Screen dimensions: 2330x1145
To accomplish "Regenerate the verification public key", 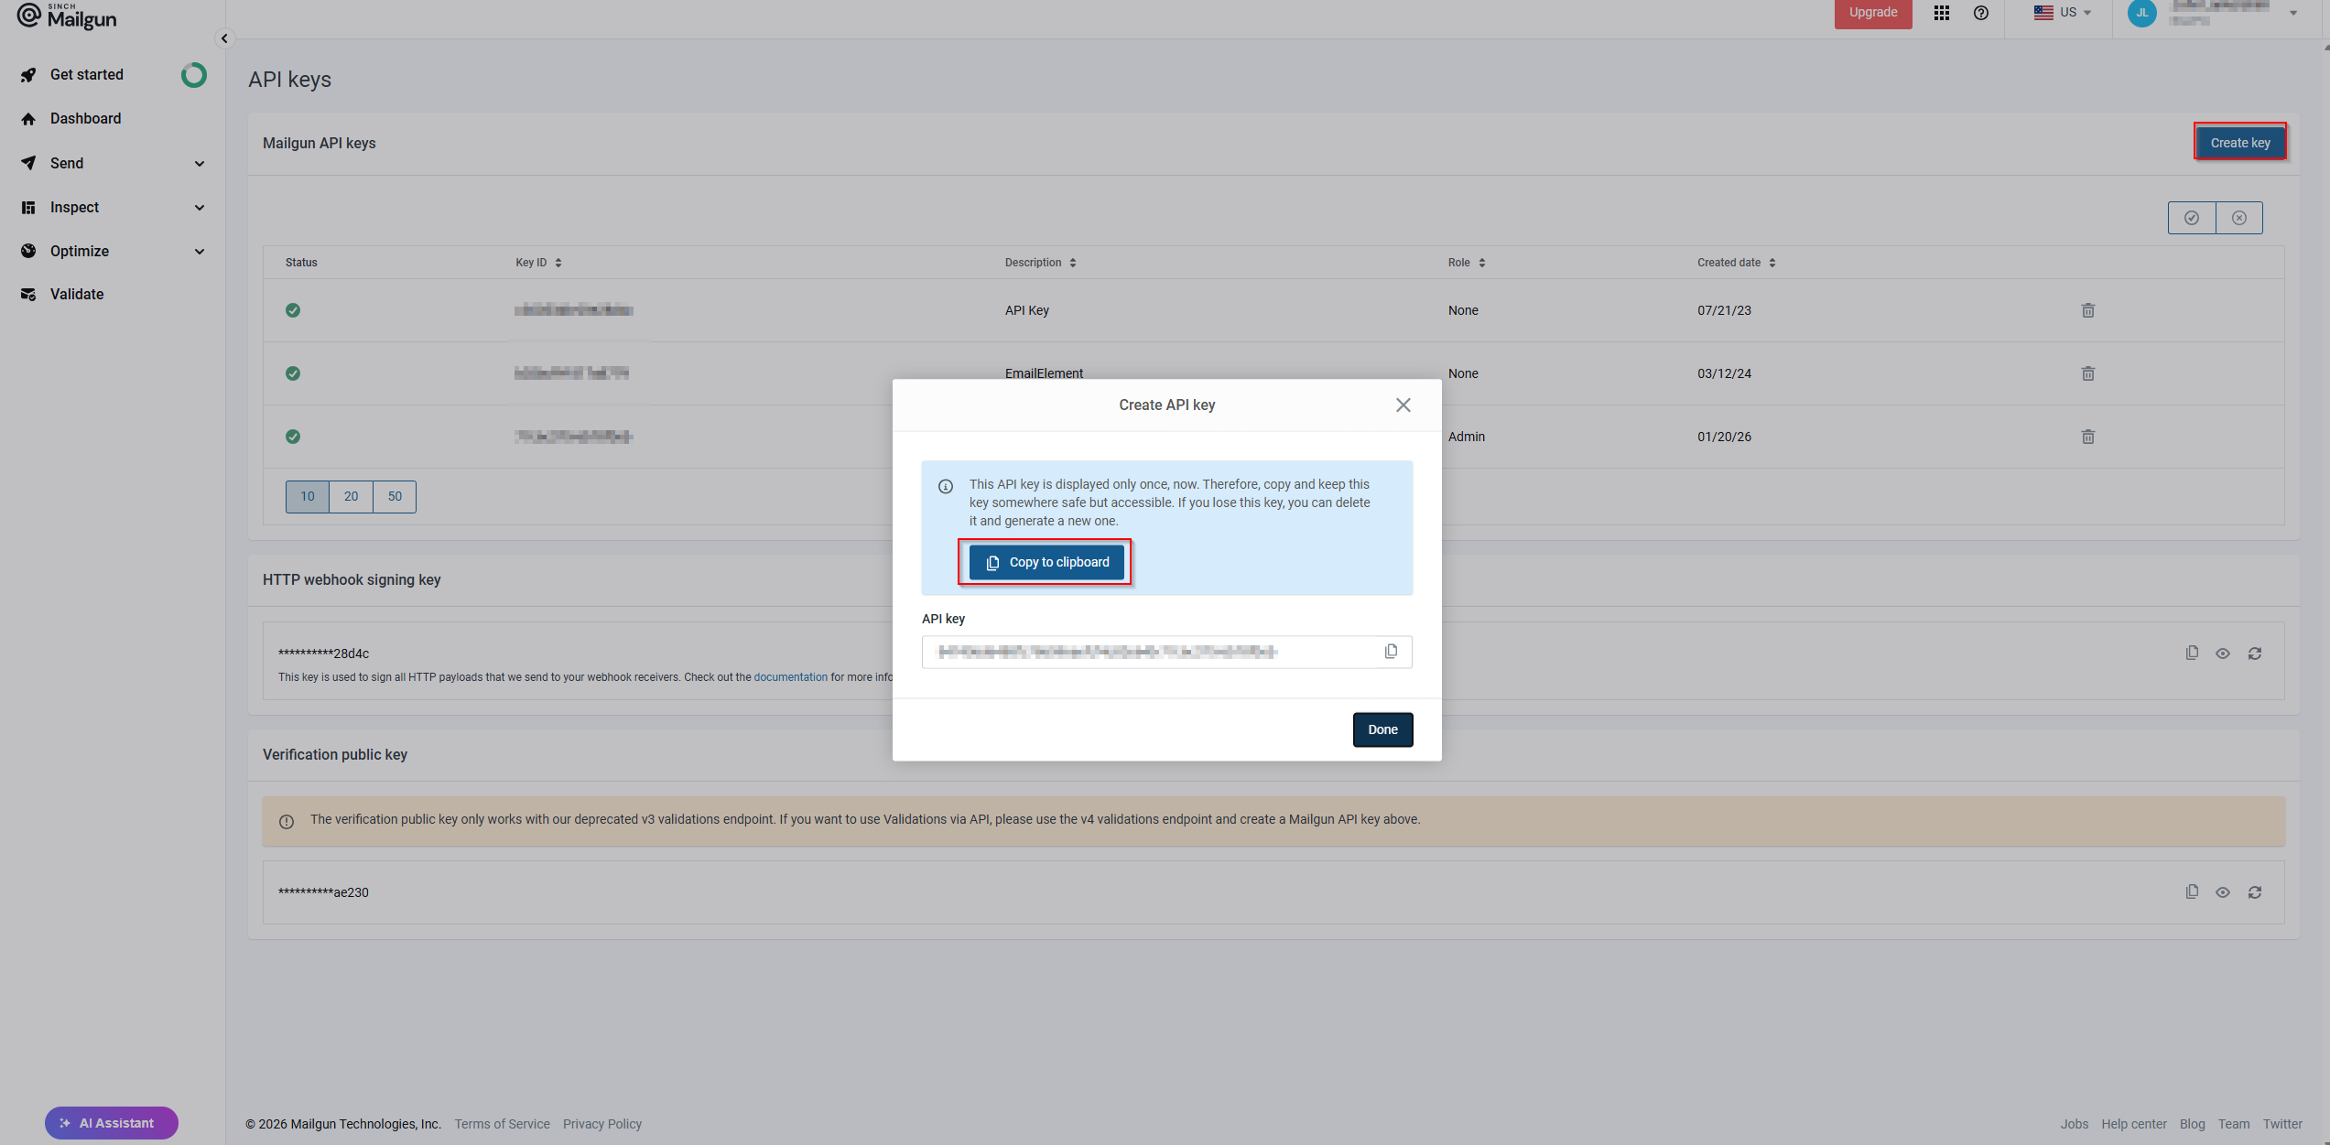I will point(2254,892).
